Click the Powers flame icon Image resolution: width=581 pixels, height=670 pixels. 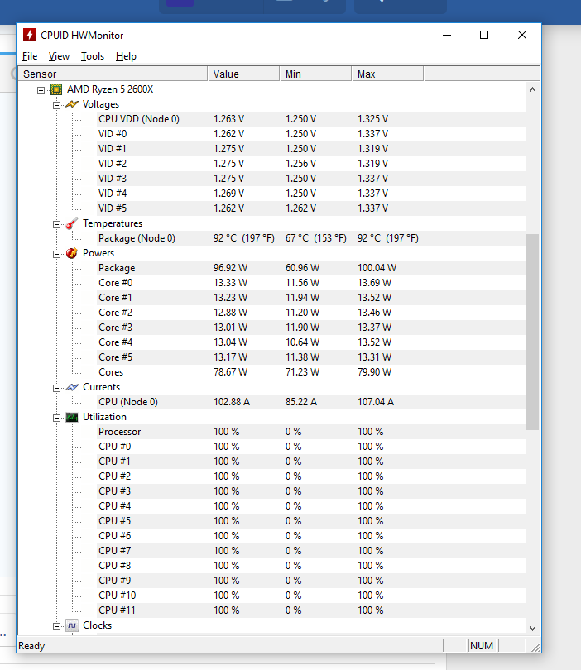click(72, 253)
